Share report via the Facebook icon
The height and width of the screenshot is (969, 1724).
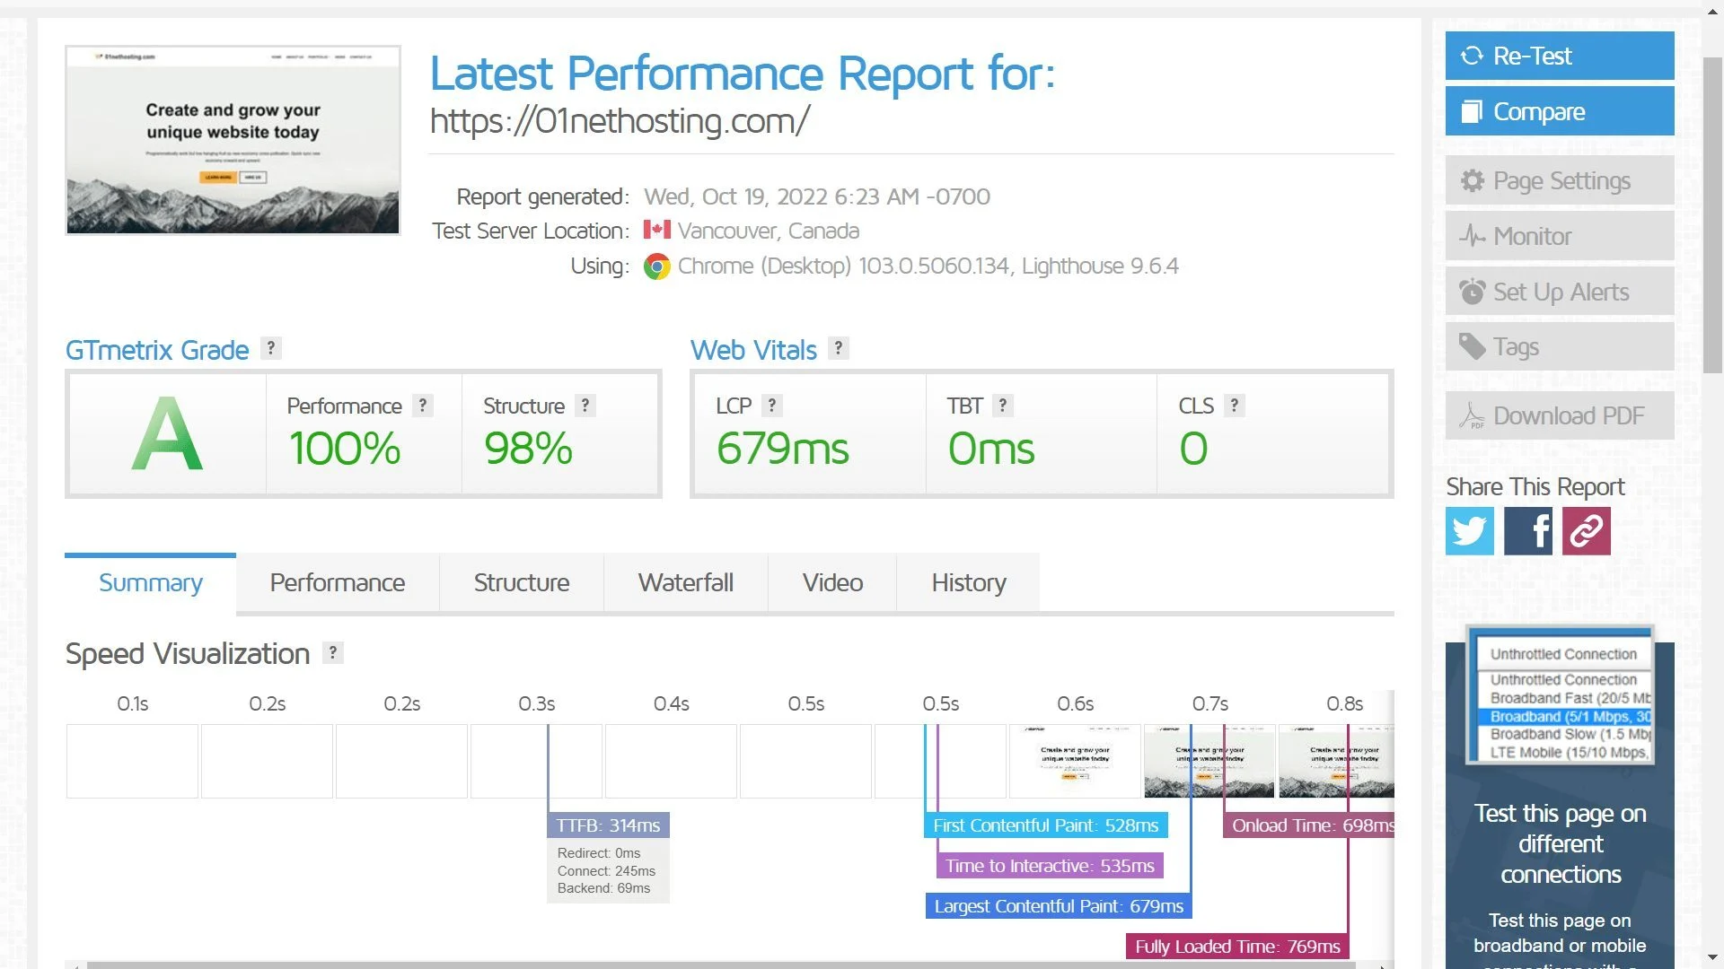tap(1528, 531)
